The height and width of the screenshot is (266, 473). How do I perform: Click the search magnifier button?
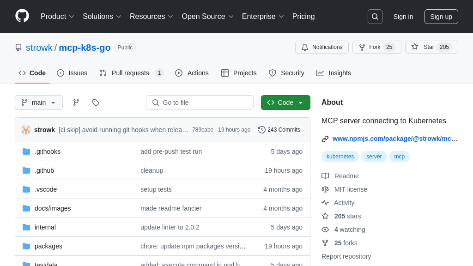[x=375, y=17]
